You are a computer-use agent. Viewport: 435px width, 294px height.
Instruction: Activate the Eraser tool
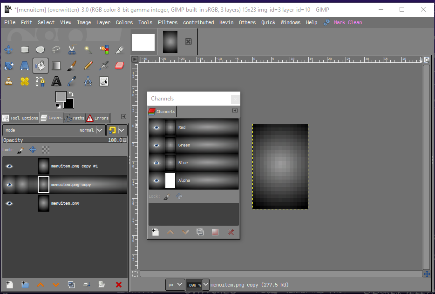coord(120,66)
